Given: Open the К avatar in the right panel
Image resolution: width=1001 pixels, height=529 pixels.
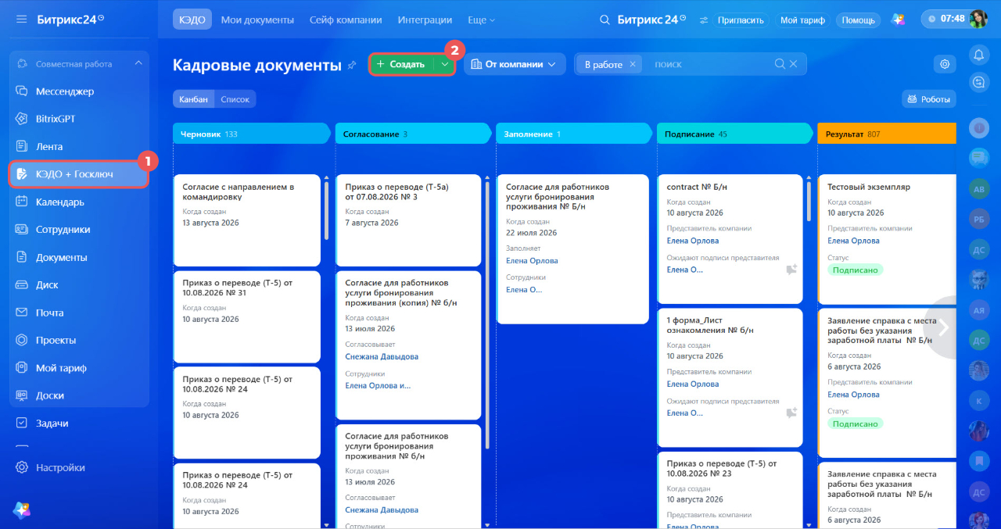Looking at the screenshot, I should [978, 401].
